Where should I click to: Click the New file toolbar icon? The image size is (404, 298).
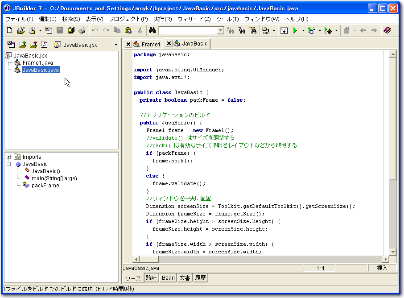coord(10,30)
